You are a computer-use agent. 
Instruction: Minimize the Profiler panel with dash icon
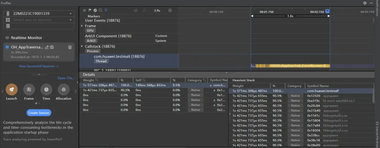coord(371,3)
